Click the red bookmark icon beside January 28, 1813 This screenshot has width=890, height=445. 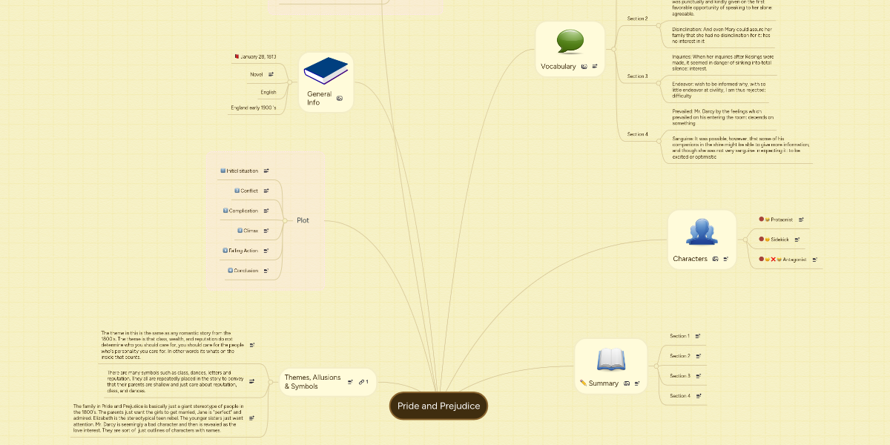coord(236,56)
